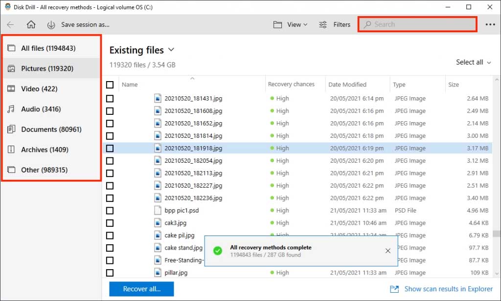The width and height of the screenshot is (501, 301).
Task: Tick the header select-all checkbox
Action: pos(110,85)
